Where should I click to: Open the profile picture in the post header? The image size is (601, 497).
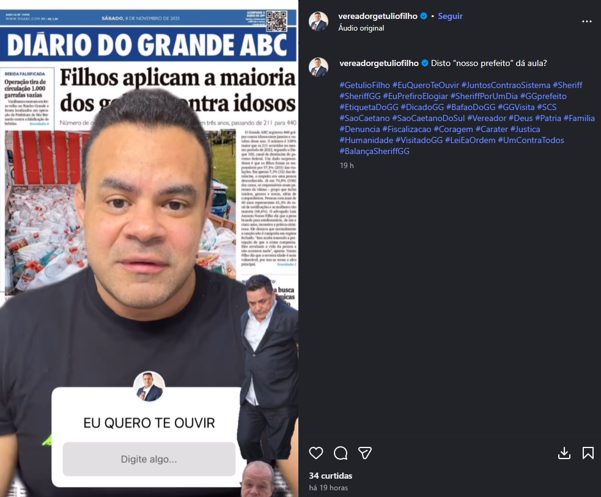pos(319,21)
